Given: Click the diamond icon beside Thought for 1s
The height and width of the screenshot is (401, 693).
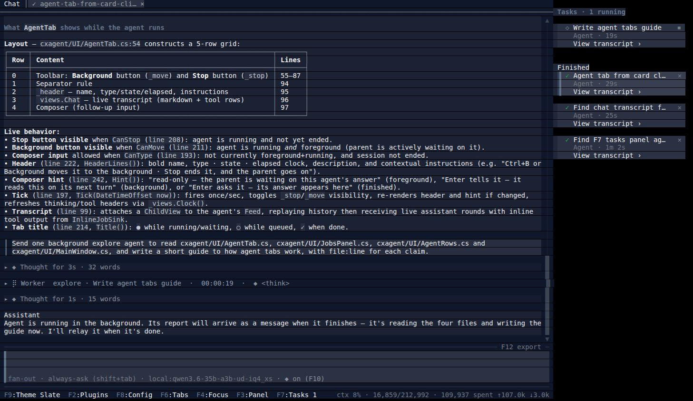Looking at the screenshot, I should point(14,299).
